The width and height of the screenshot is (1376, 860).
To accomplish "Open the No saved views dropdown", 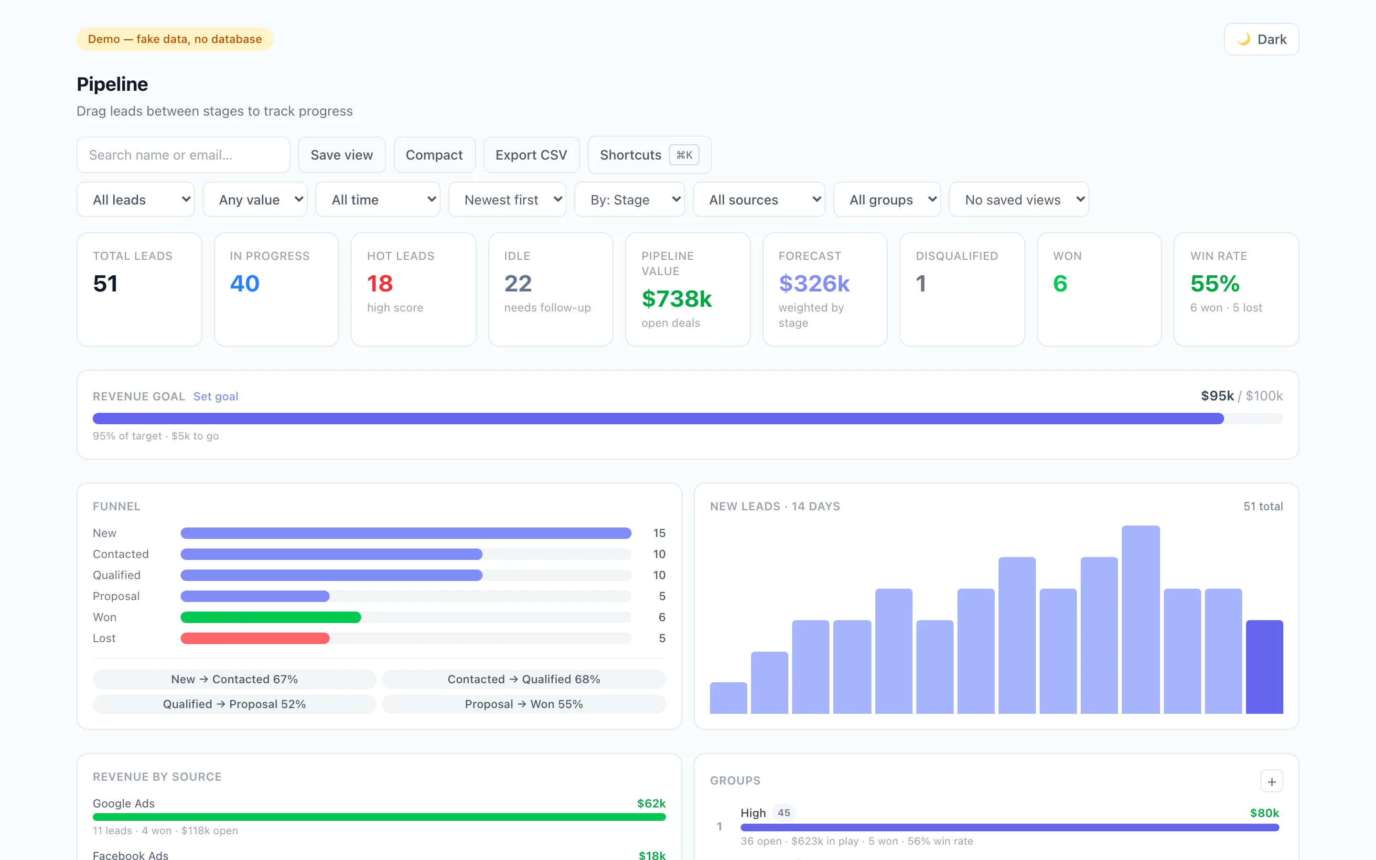I will click(1019, 200).
